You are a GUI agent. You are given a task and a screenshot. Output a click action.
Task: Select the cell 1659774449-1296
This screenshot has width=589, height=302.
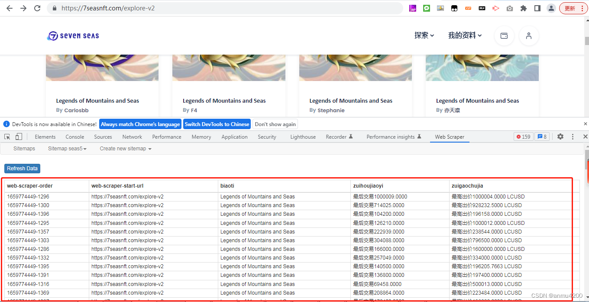47,197
